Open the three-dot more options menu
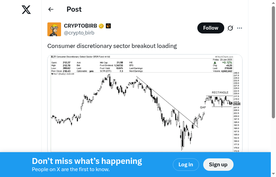 click(240, 28)
